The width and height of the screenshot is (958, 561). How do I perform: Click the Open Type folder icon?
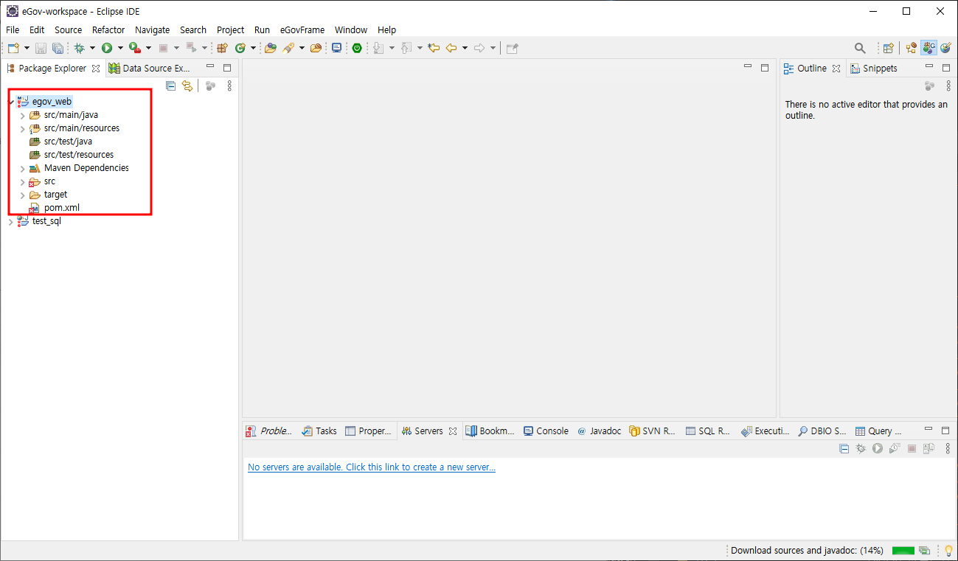(x=270, y=48)
